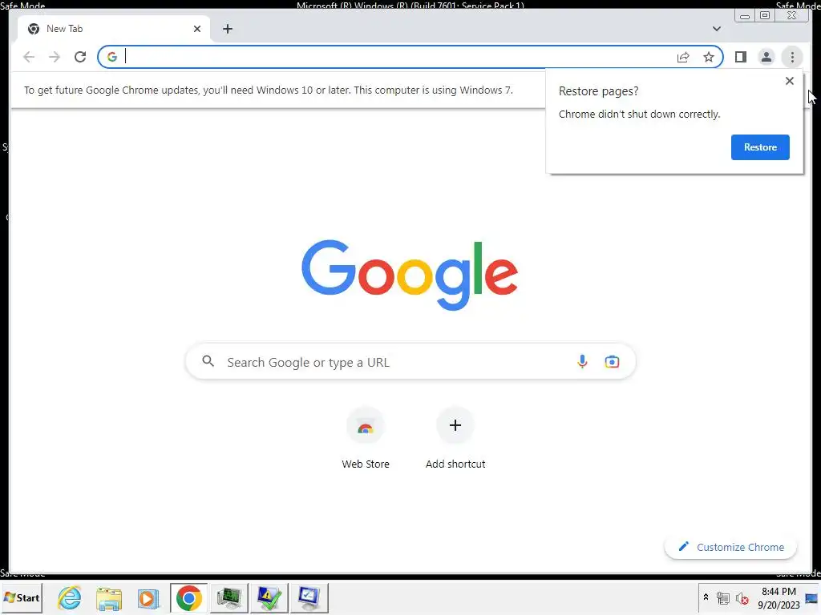The height and width of the screenshot is (615, 821).
Task: Open the profile avatar menu
Action: pos(766,57)
